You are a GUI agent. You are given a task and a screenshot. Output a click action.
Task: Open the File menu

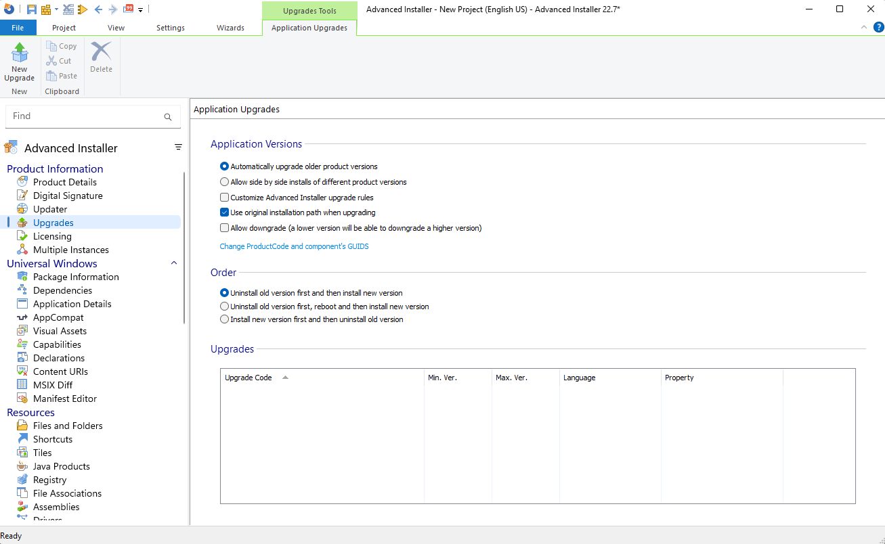18,28
